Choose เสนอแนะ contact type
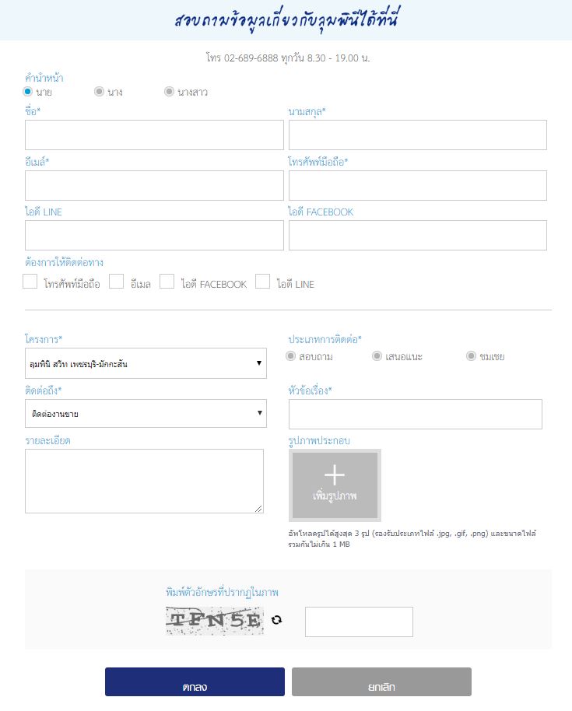Viewport: 572px width, 711px height. [x=377, y=356]
